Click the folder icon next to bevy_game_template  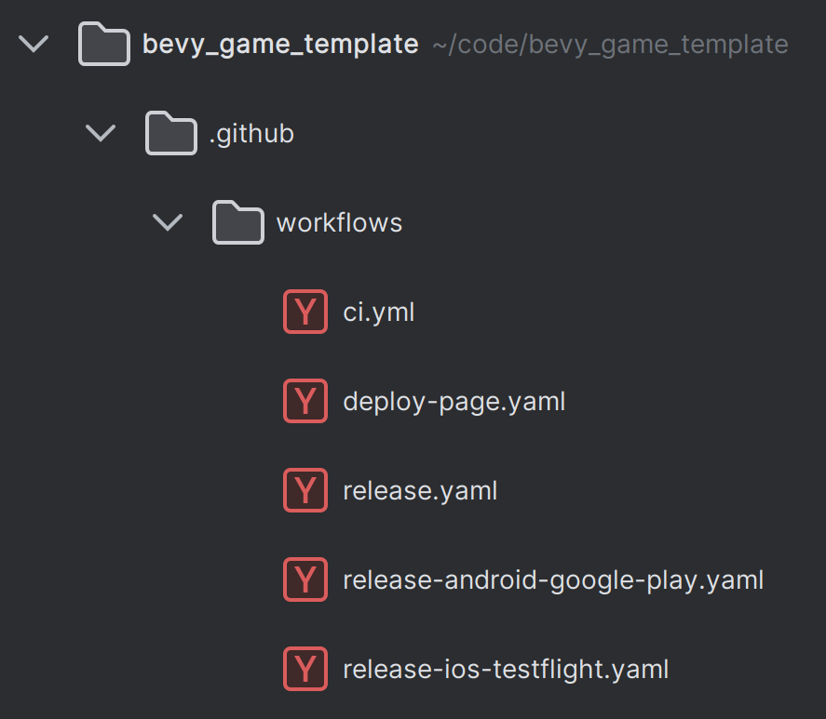103,43
